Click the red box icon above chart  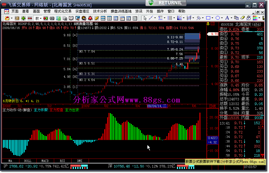point(213,24)
